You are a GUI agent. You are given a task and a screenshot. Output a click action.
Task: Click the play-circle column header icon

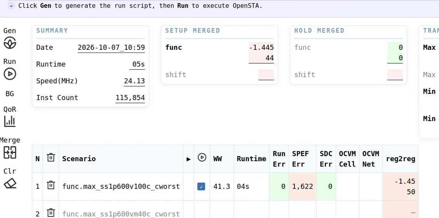click(202, 157)
